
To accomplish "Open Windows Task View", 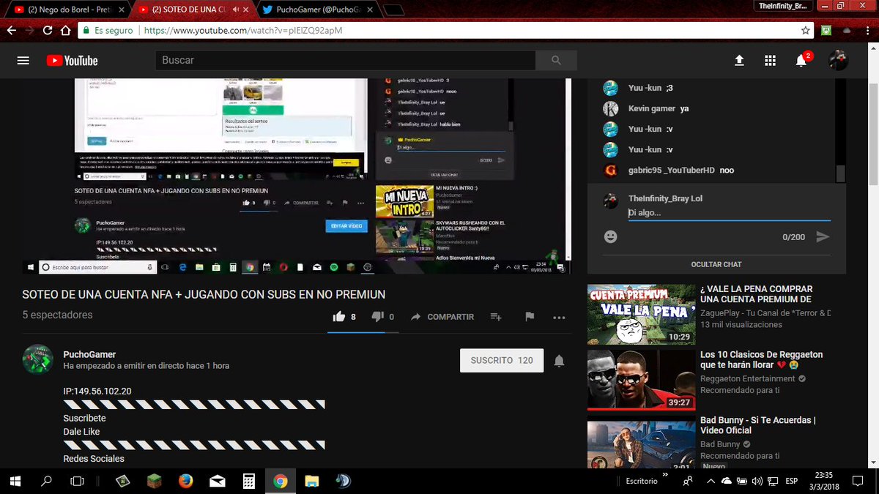I will tap(77, 481).
